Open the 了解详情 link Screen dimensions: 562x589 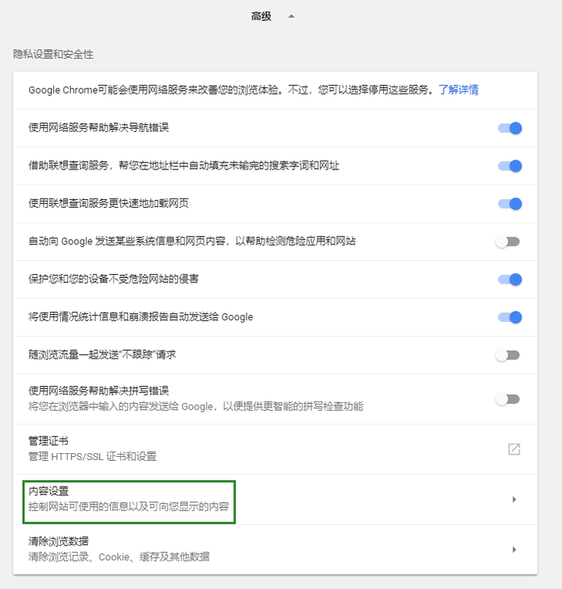point(458,90)
